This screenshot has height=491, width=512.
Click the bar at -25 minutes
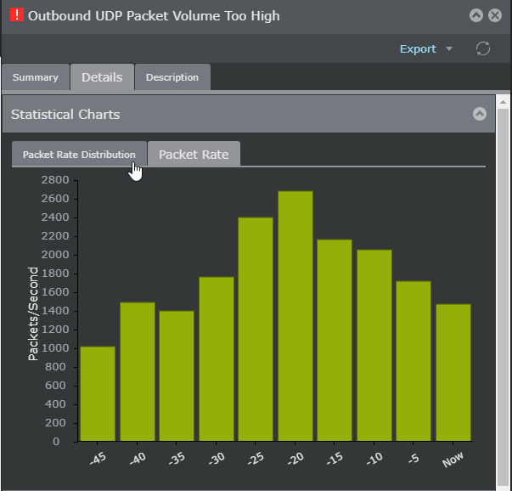pos(256,330)
